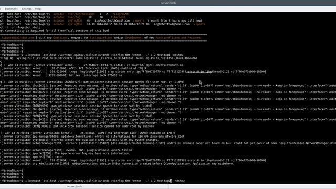Click 'LogRobotTool@Gmail.com' in the 4h example line
Image resolution: width=336 pixels, height=189 pixels.
point(112,21)
